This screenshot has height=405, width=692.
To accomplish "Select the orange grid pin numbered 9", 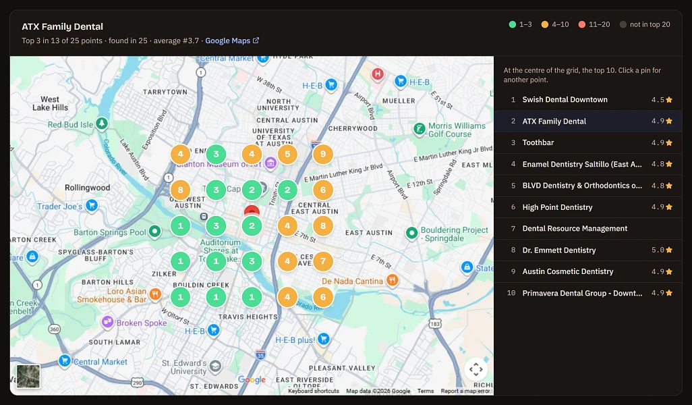I will point(323,154).
